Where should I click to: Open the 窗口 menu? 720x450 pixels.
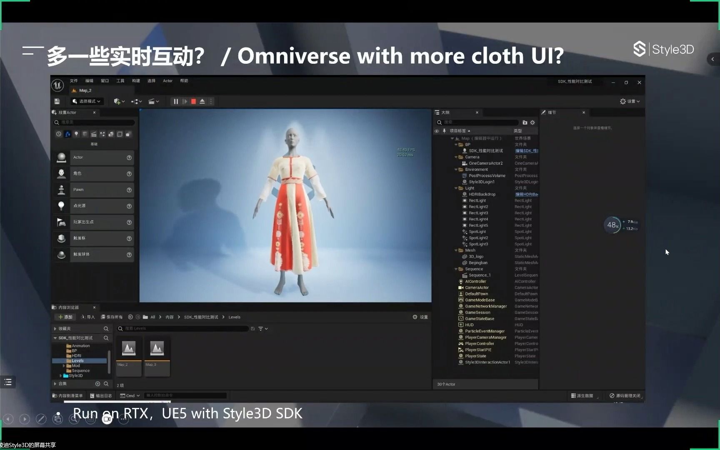105,81
